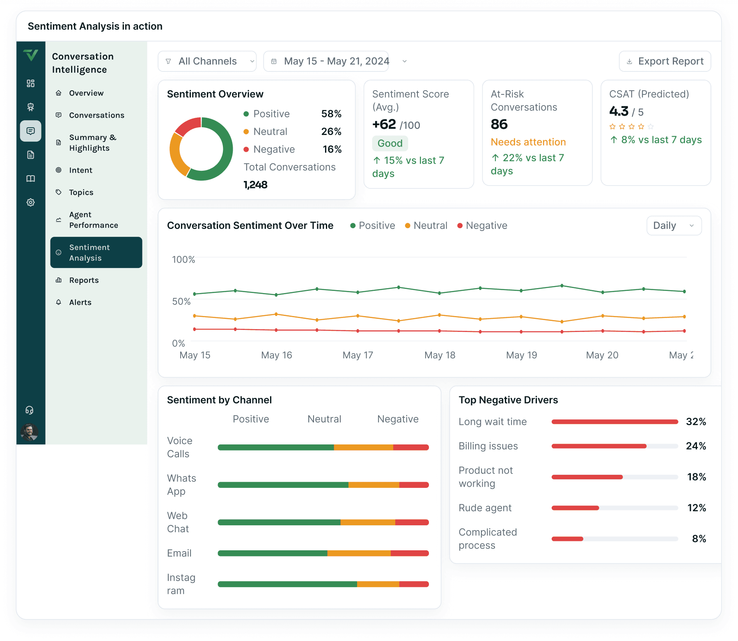This screenshot has height=641, width=738.
Task: Click the Needs attention label
Action: [528, 142]
